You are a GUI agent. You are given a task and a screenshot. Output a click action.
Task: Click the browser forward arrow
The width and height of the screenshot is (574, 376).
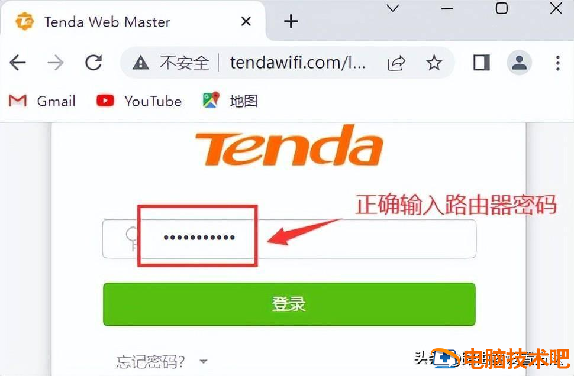point(56,63)
